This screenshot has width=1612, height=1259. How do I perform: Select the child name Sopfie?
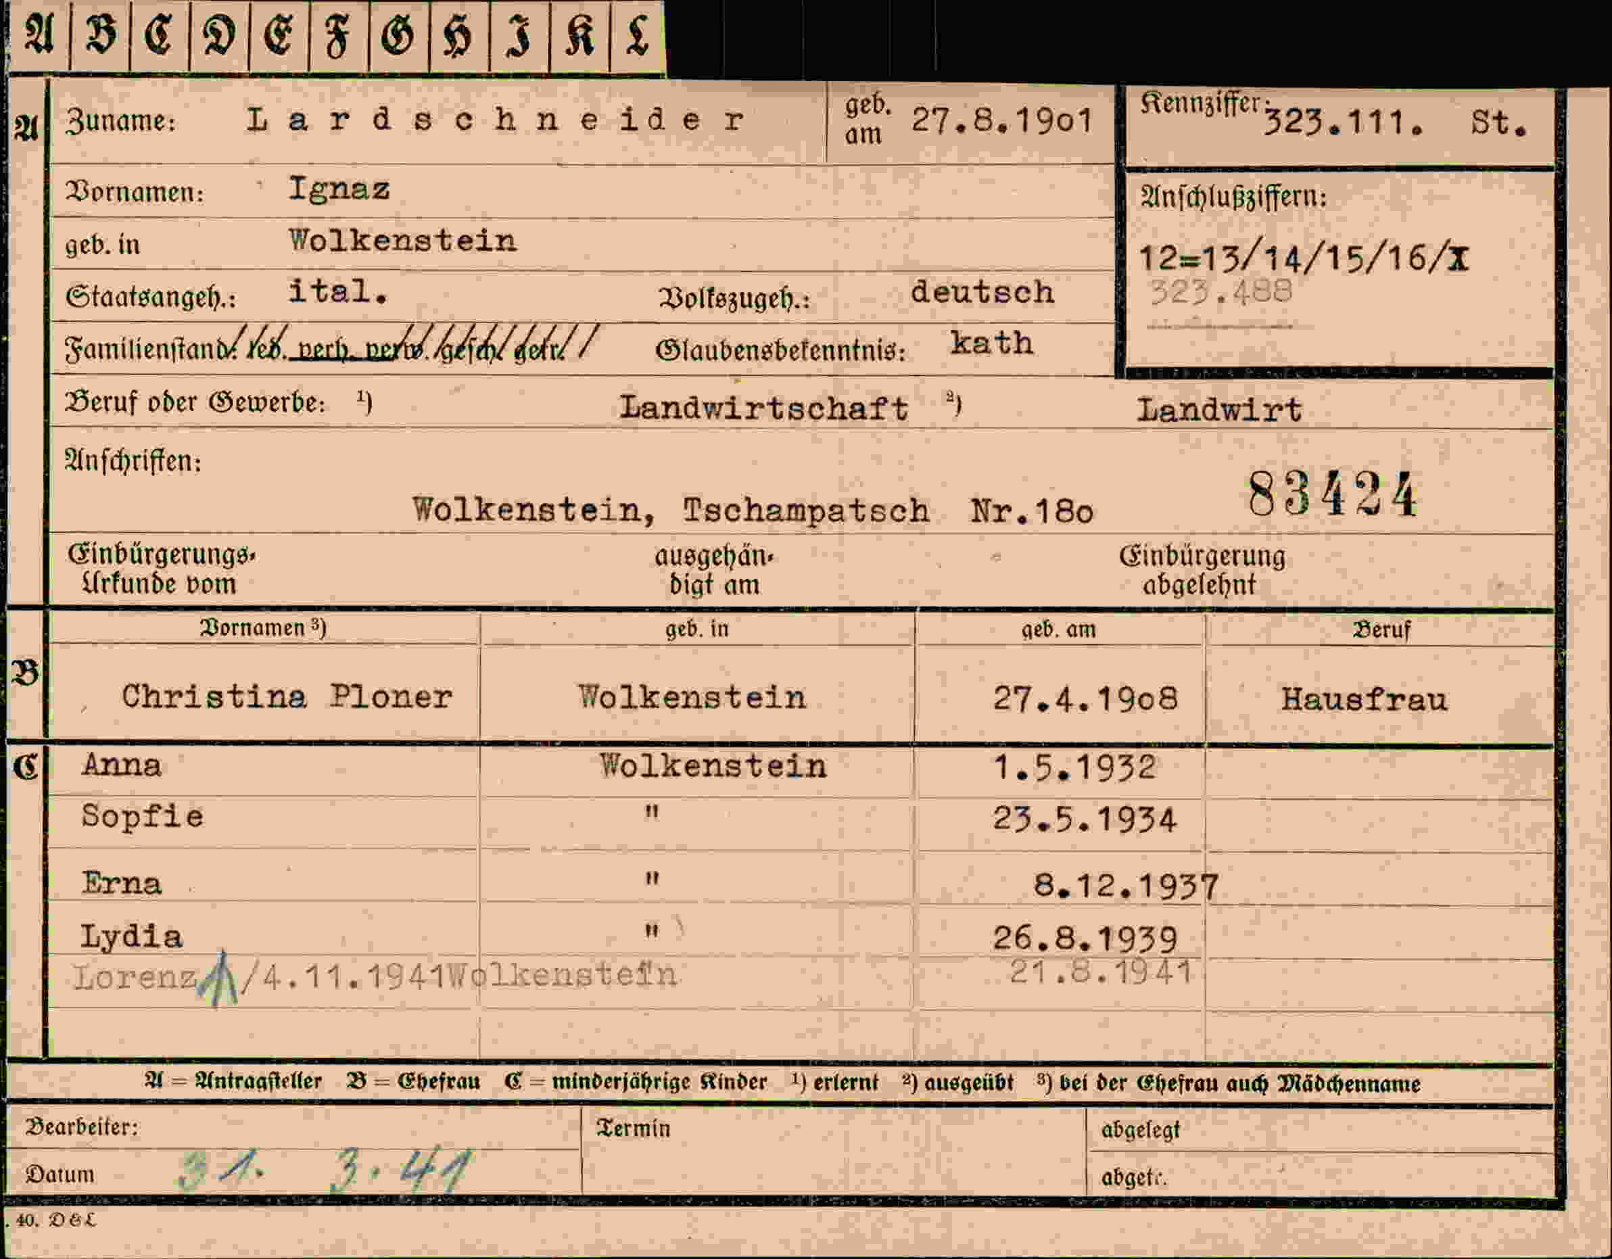point(143,816)
